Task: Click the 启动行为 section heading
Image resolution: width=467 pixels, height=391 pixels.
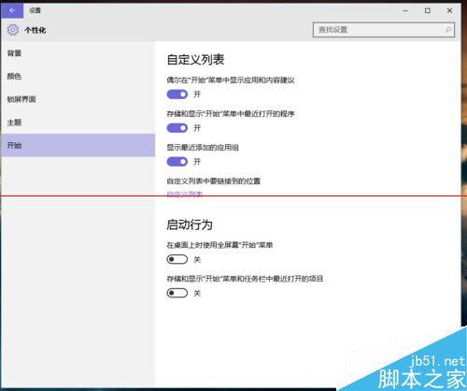Action: click(x=190, y=224)
